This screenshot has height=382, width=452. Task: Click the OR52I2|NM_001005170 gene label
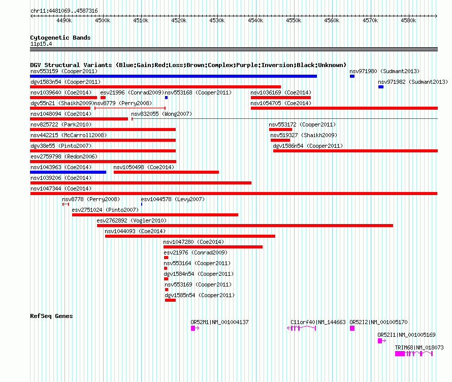tap(378, 323)
